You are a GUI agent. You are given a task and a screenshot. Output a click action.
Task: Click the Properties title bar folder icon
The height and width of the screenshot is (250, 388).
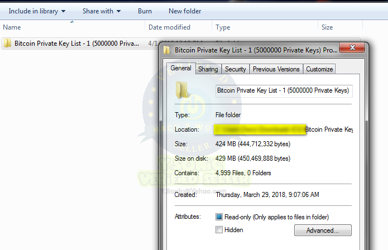click(167, 50)
